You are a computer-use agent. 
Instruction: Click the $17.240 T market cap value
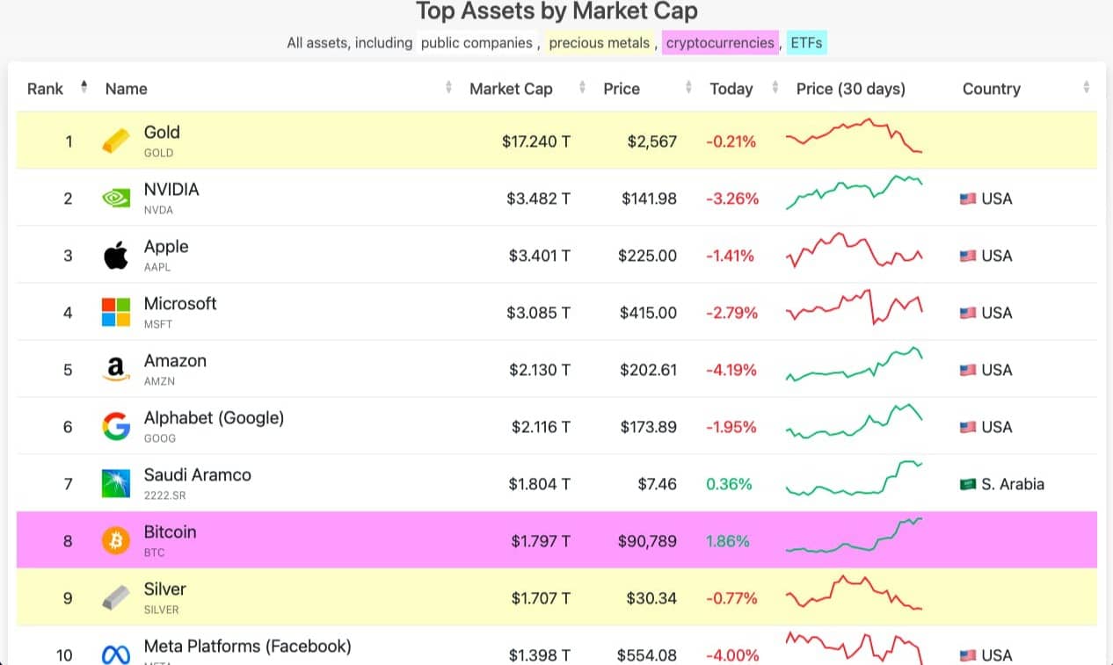click(536, 141)
